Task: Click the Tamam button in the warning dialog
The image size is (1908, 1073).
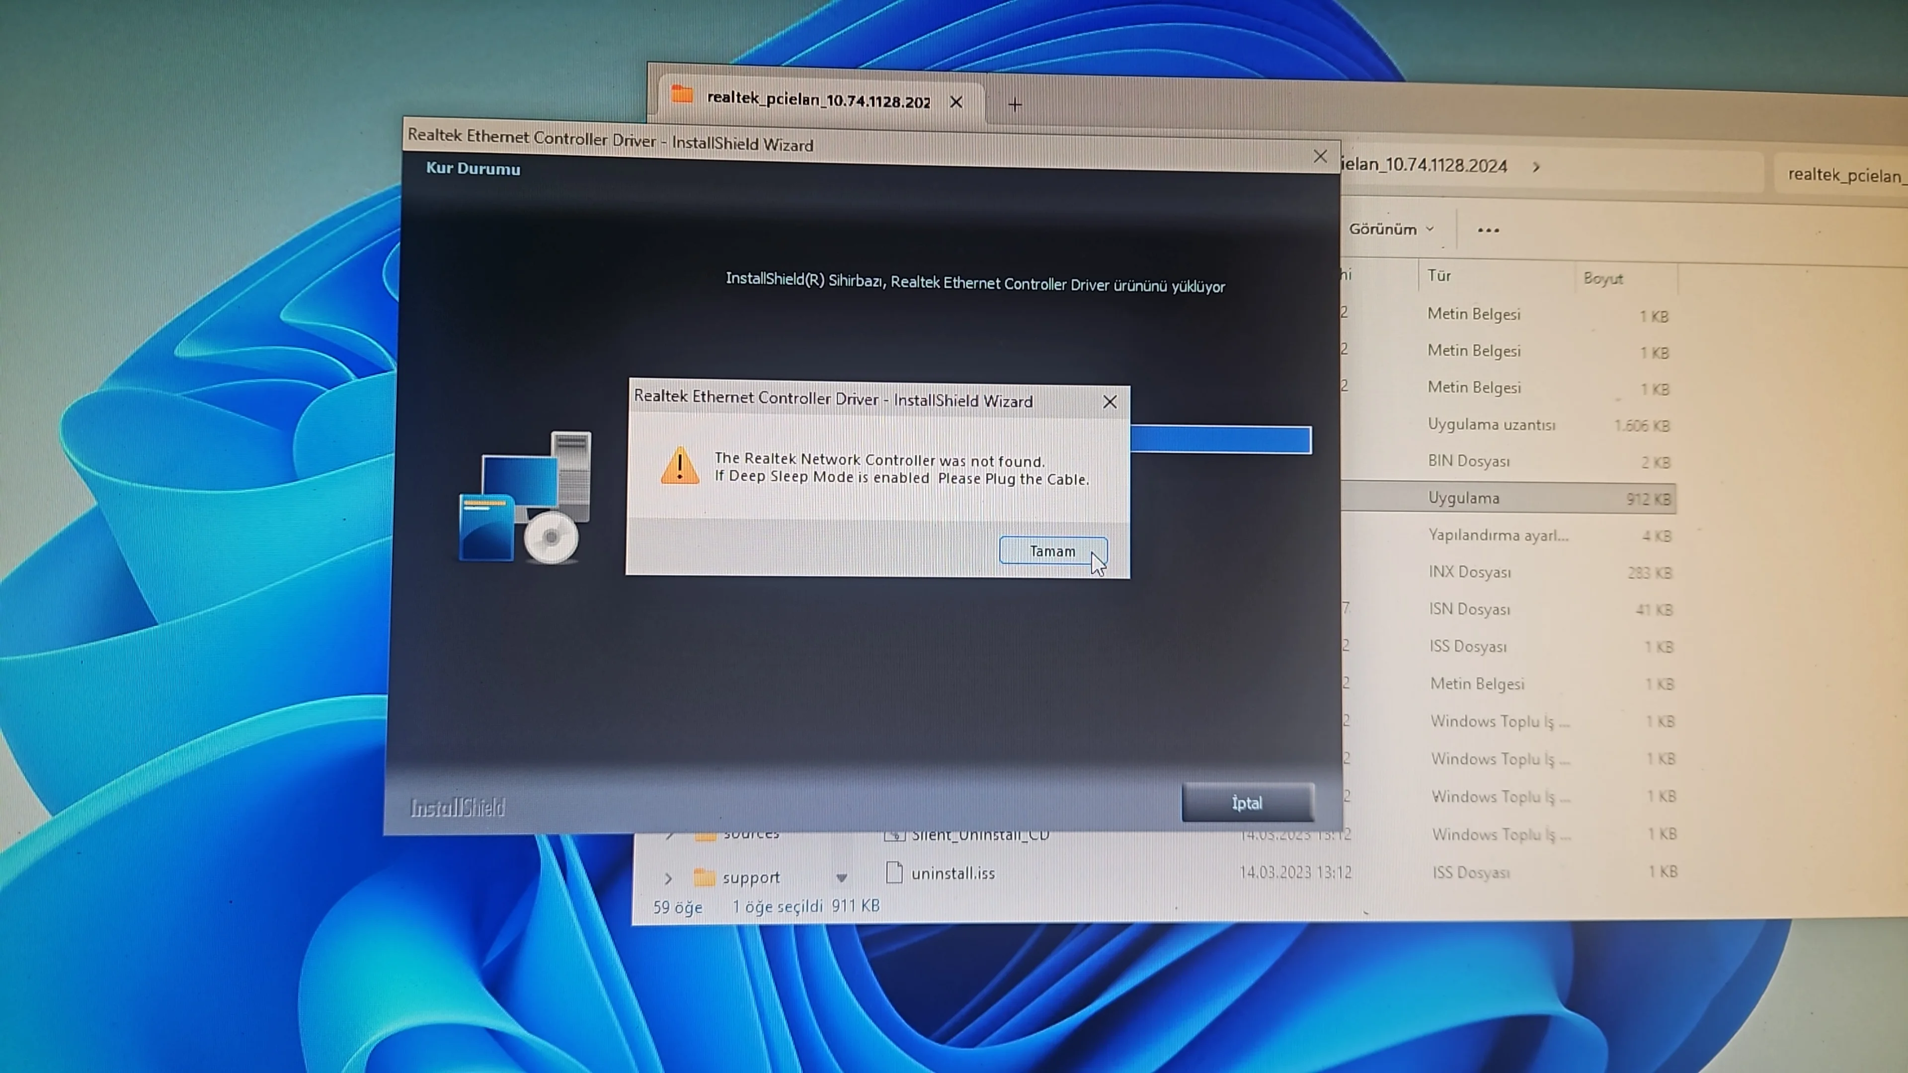Action: [1052, 551]
